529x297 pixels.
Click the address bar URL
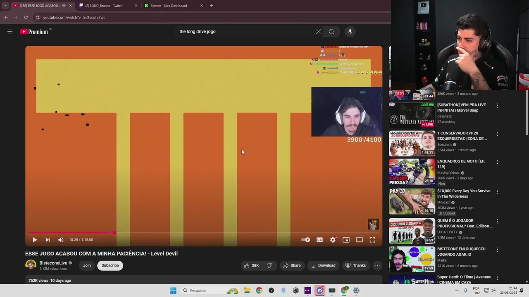(x=74, y=17)
